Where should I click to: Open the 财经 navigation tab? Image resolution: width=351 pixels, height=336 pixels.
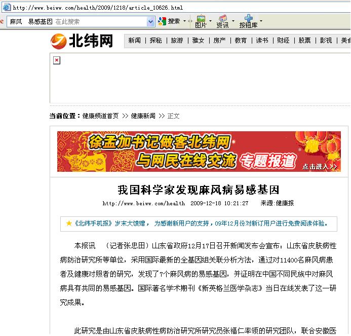pyautogui.click(x=283, y=41)
